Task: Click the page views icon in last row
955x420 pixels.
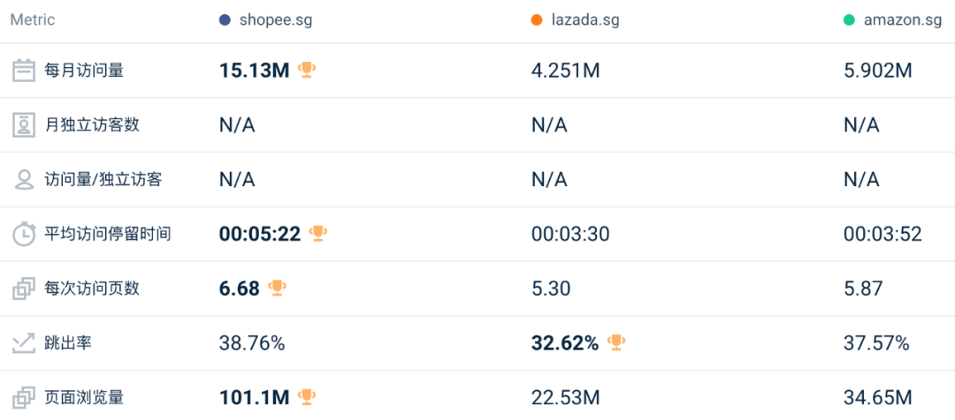Action: click(x=24, y=398)
